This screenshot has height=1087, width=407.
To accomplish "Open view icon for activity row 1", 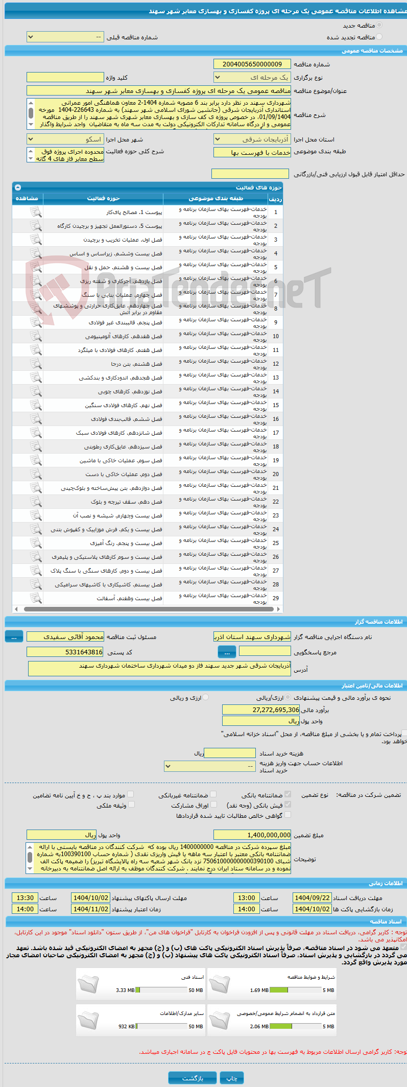I will [x=36, y=212].
